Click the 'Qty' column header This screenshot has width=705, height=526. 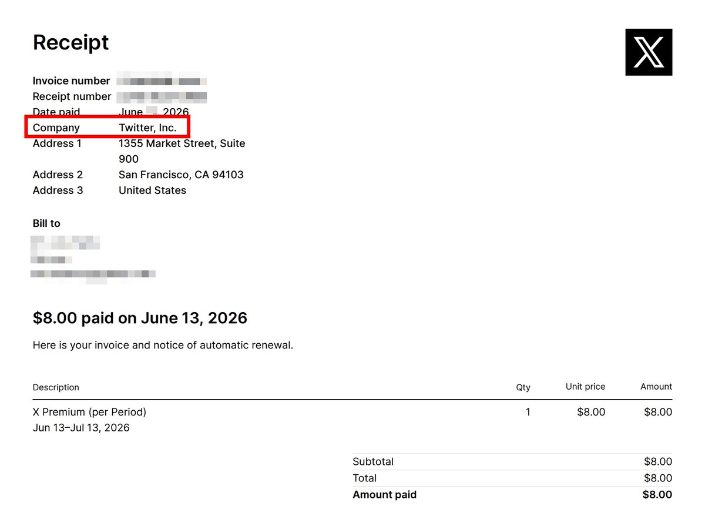(x=523, y=387)
